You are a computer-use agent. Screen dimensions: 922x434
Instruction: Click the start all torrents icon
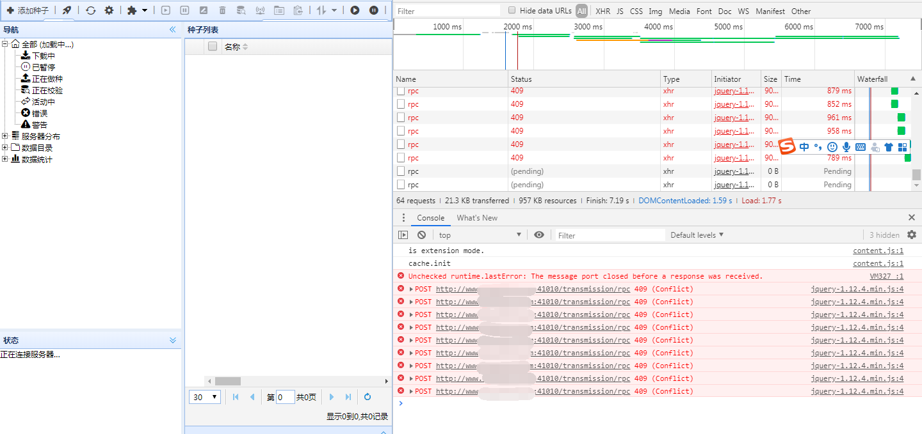click(x=355, y=10)
